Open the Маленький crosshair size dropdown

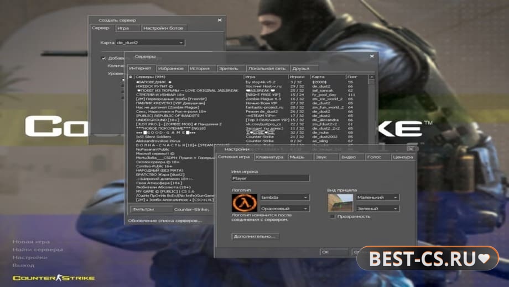click(x=378, y=197)
